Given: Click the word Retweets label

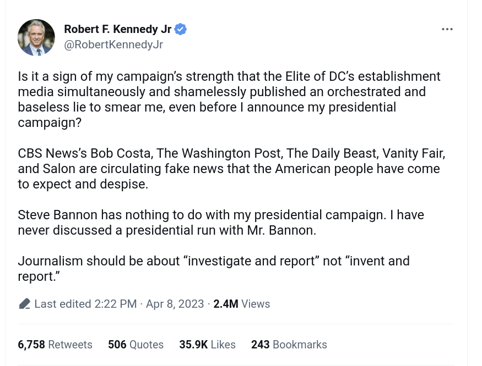Looking at the screenshot, I should click(x=70, y=345).
